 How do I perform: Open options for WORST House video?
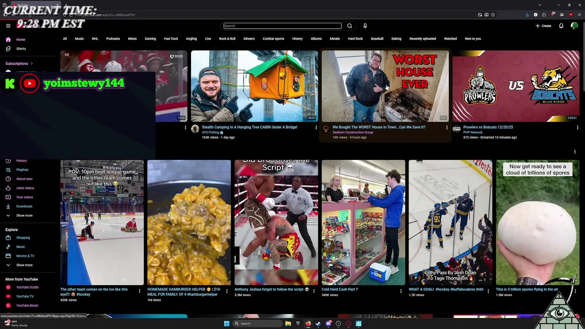(447, 127)
